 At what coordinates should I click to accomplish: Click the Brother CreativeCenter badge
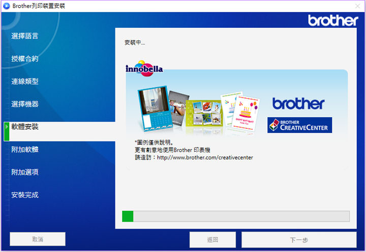tap(300, 125)
